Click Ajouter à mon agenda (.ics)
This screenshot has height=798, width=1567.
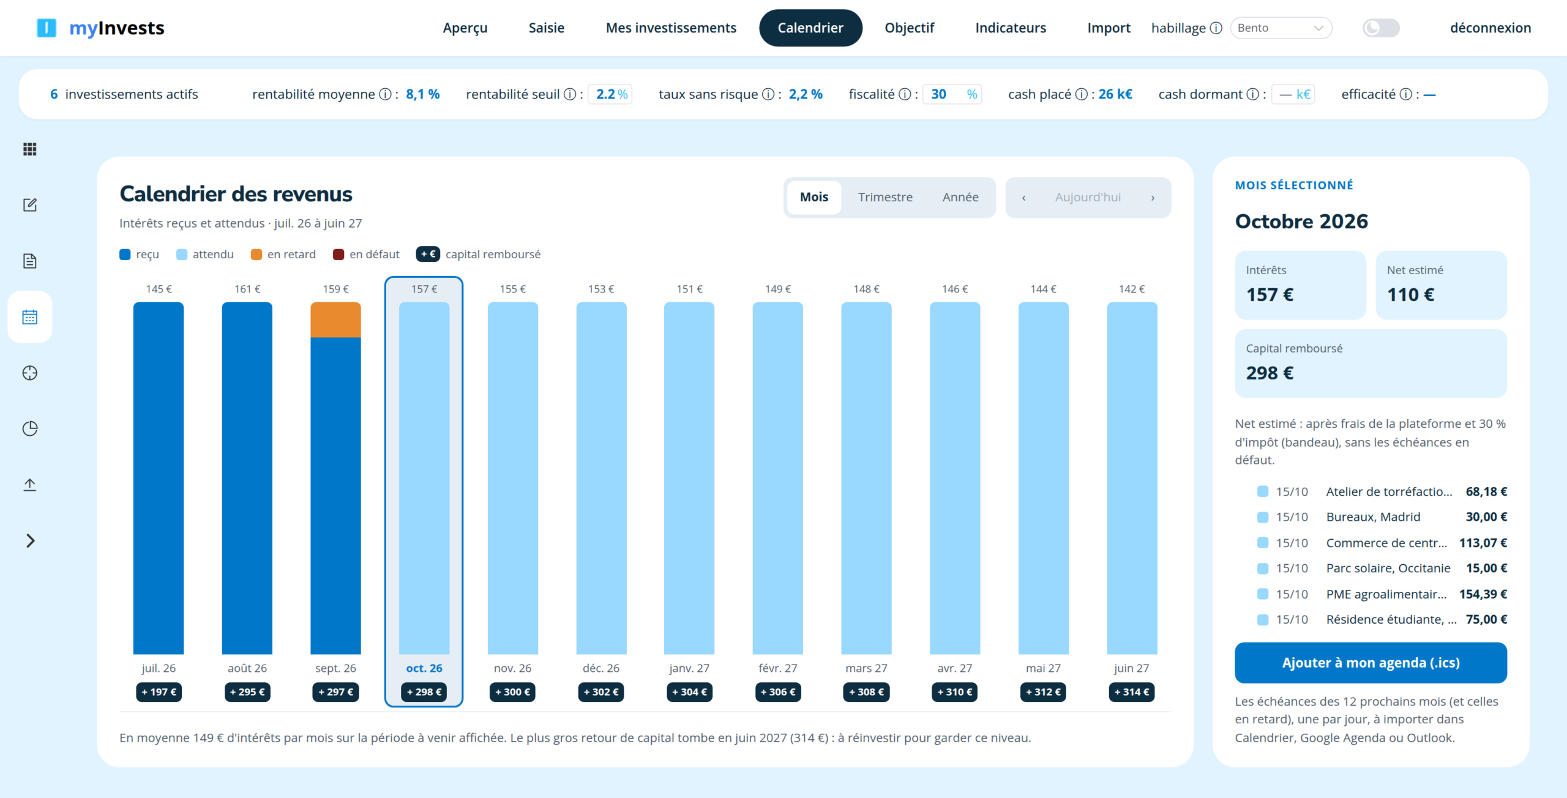[1371, 663]
